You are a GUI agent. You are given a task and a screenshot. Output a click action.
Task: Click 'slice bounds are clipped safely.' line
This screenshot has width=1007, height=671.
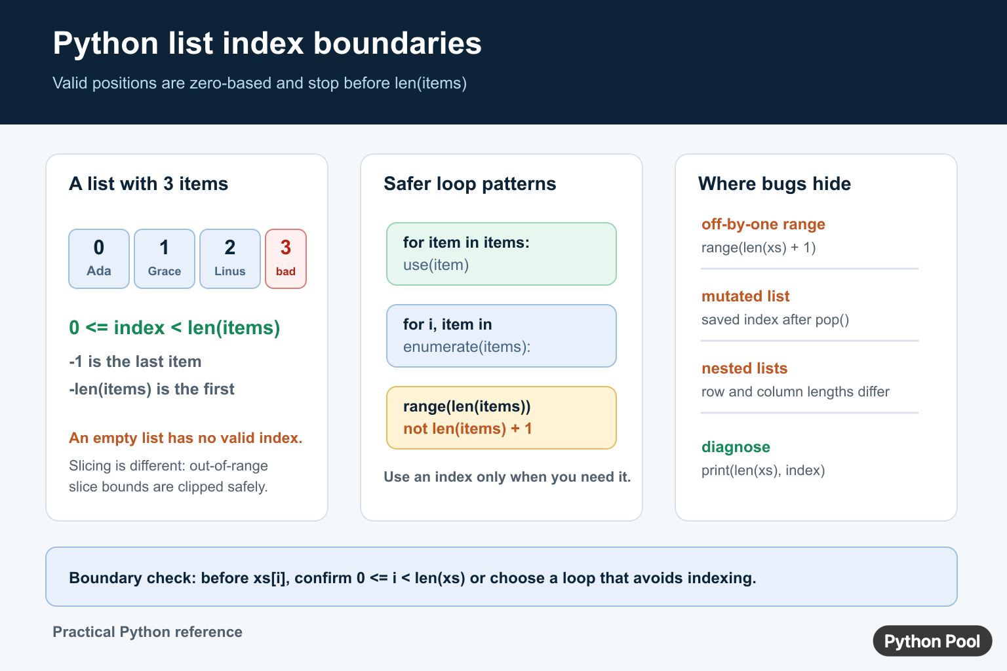(168, 487)
